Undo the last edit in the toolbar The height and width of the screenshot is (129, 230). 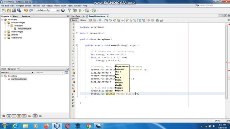26,10
